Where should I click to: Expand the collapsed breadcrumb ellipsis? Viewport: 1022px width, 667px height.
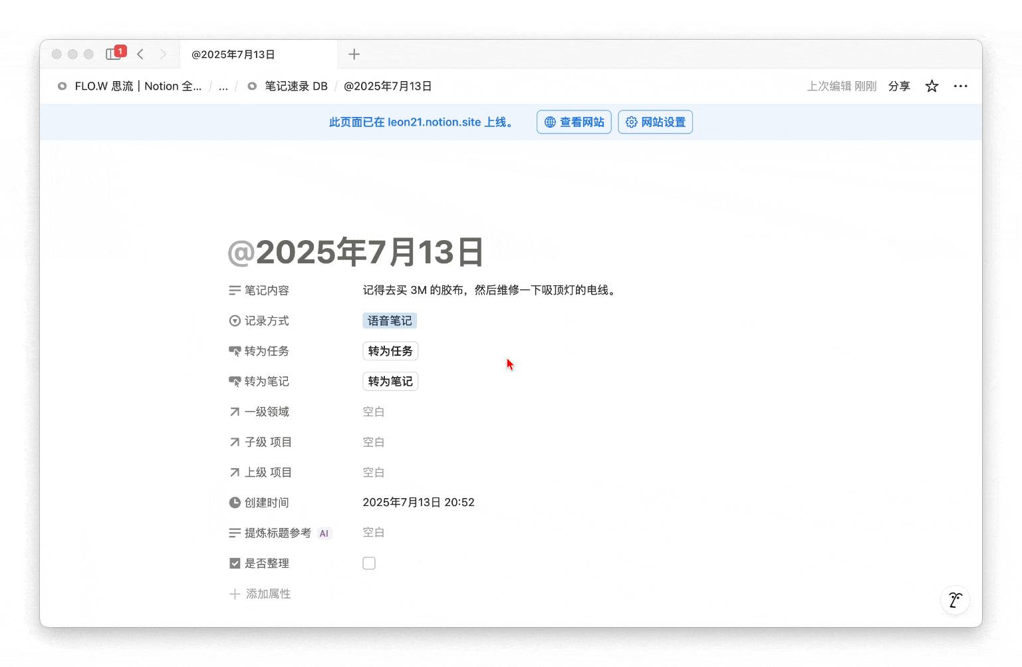223,86
